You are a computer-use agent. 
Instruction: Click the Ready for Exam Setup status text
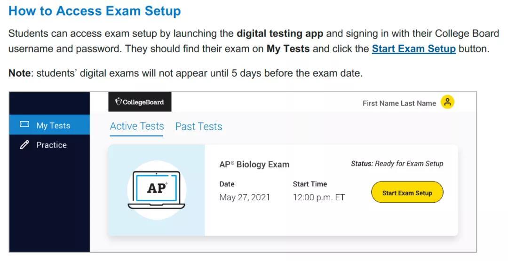click(409, 164)
